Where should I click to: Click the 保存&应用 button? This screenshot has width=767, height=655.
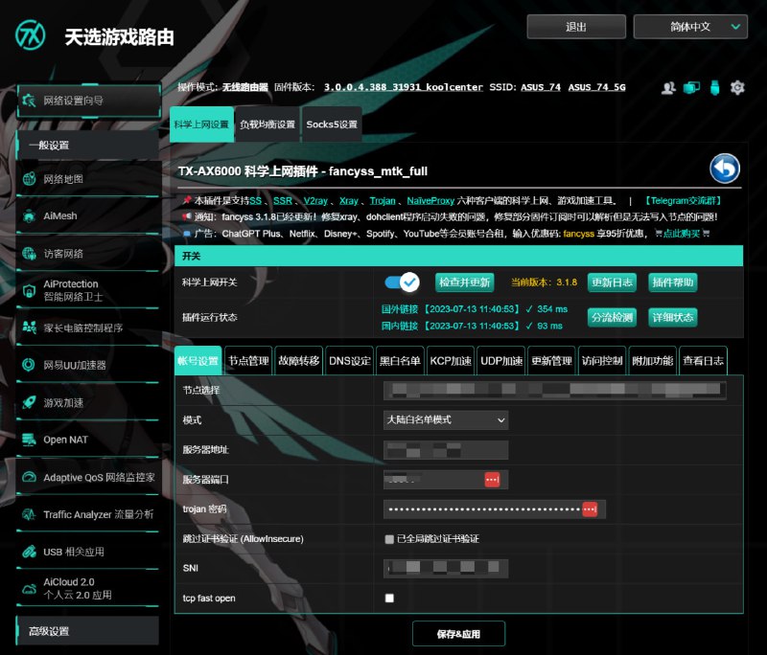[x=458, y=634]
